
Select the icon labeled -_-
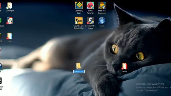tap(10, 21)
